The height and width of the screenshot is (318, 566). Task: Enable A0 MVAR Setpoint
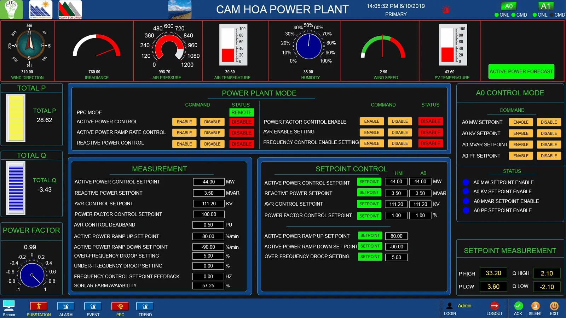click(x=521, y=145)
